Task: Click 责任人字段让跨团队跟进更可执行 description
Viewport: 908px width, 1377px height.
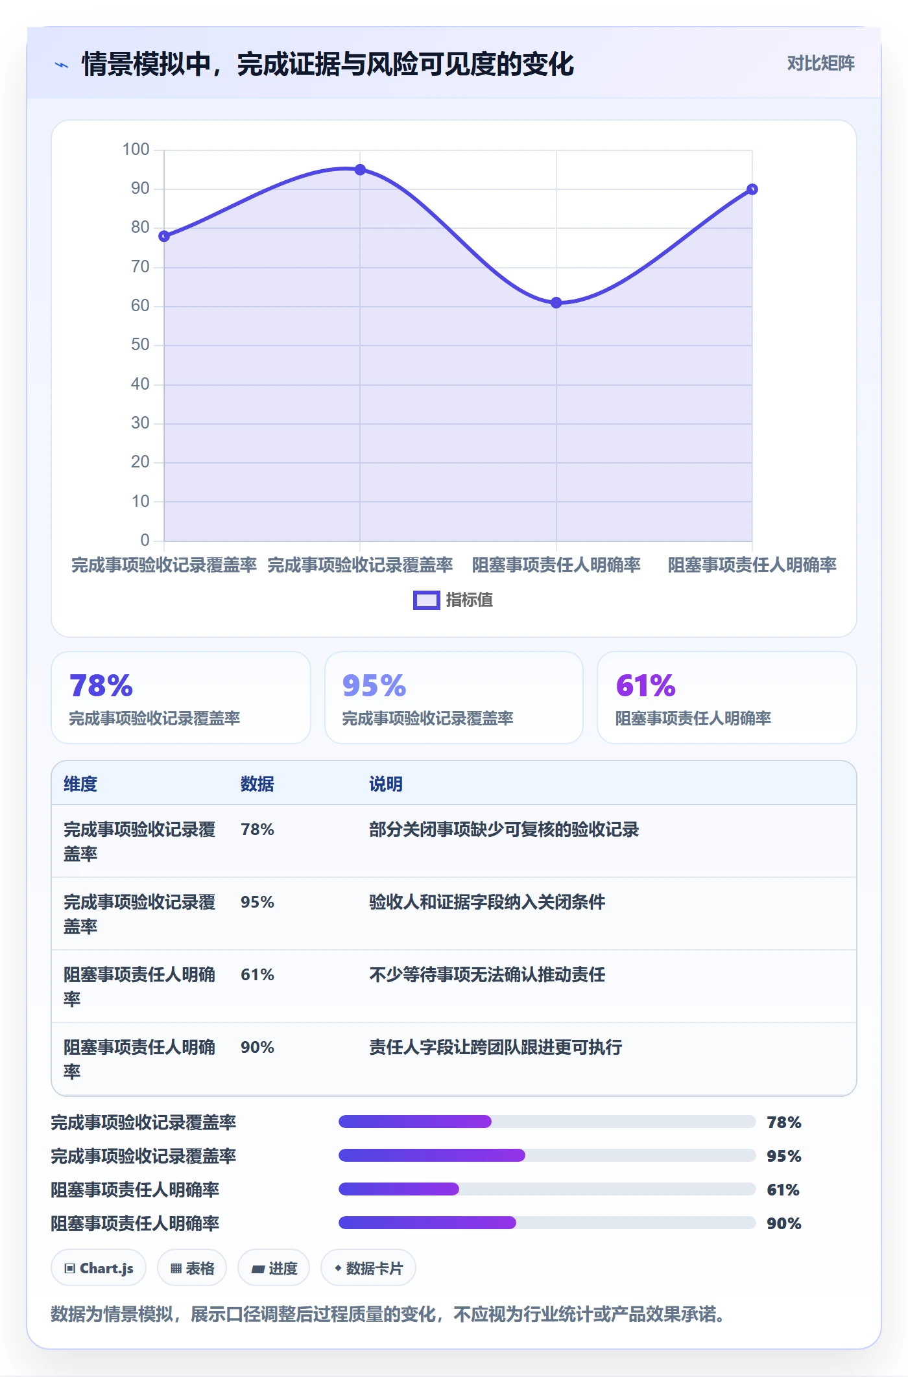Action: [x=496, y=1047]
